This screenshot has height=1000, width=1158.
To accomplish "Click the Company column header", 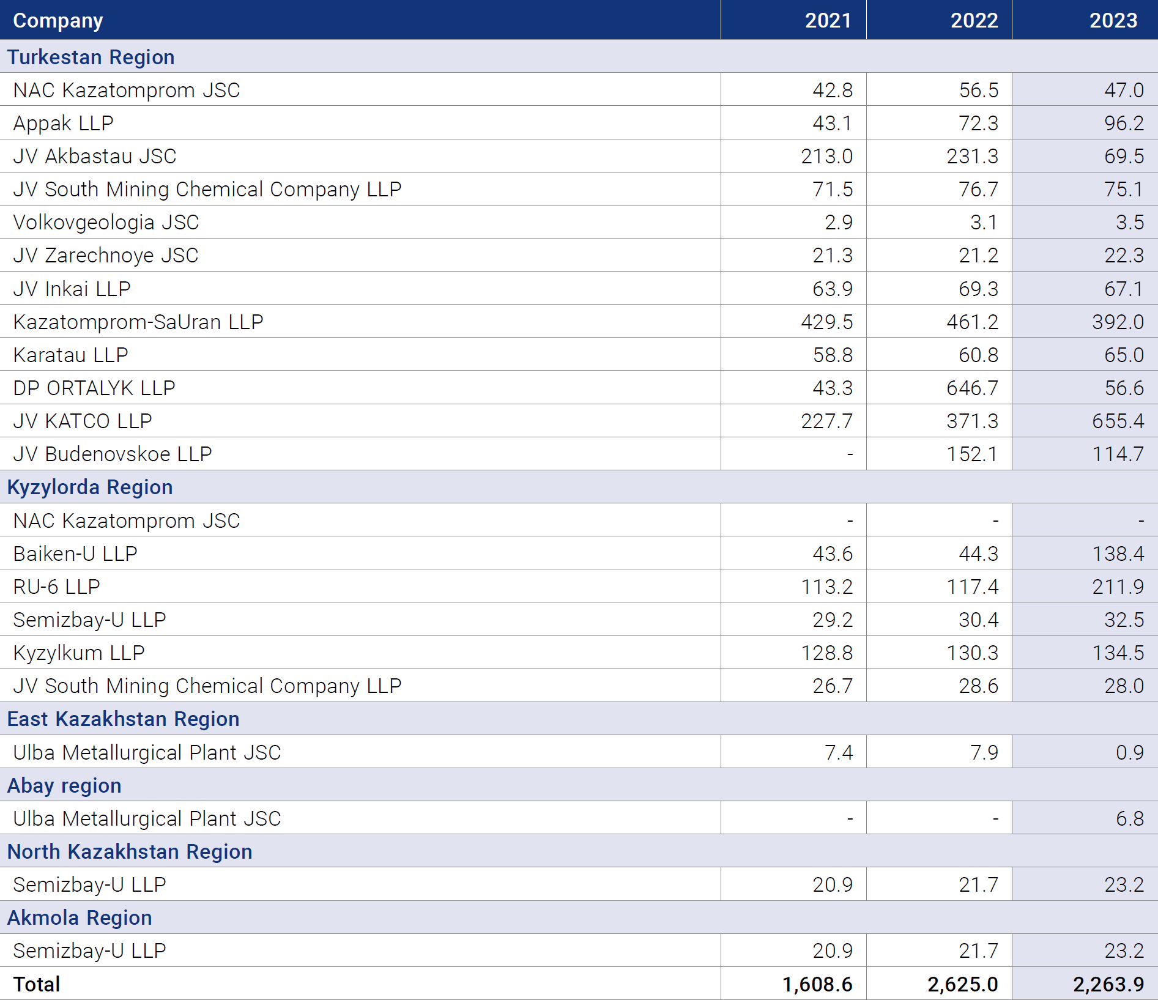I will tap(58, 20).
